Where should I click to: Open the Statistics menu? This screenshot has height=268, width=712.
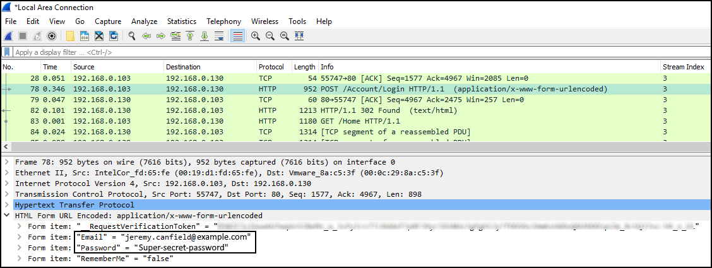182,21
